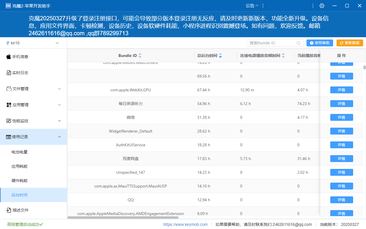Viewport: 366px width, 229px height.
Task: Open the ke18 device dropdown
Action: [x=33, y=43]
